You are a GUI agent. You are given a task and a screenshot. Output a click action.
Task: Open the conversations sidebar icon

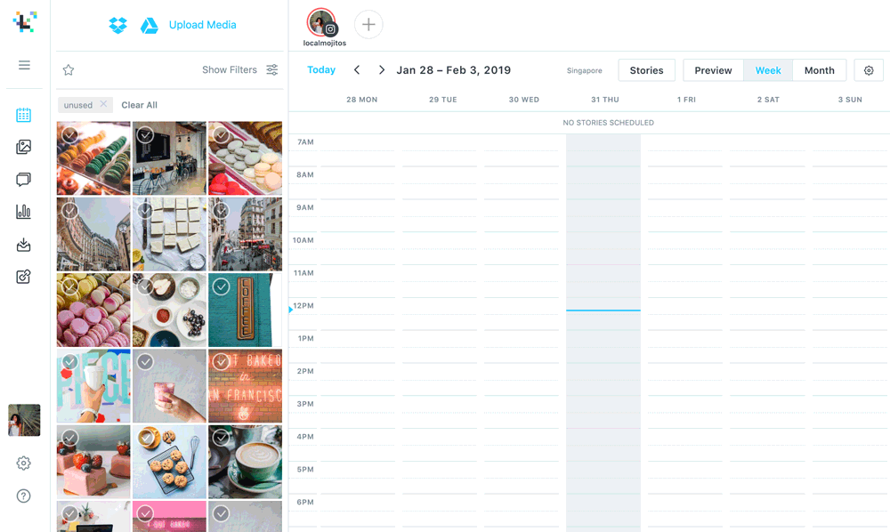coord(23,180)
